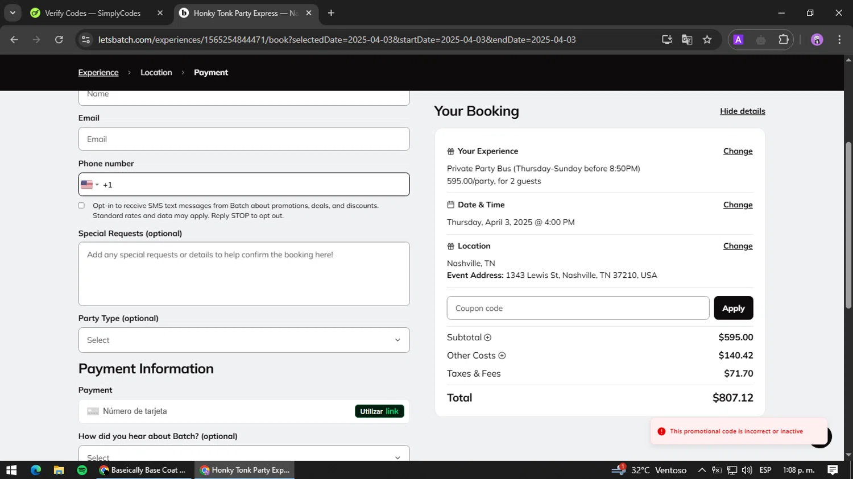The image size is (853, 479).
Task: Expand the Other Costs plus icon
Action: click(x=502, y=356)
